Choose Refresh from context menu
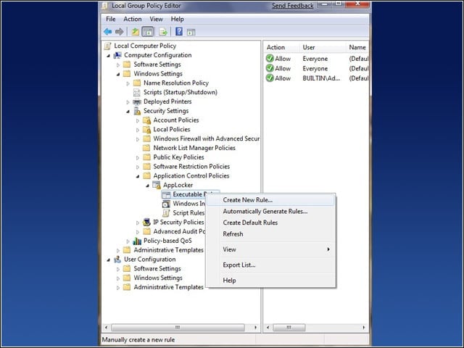The height and width of the screenshot is (348, 464). point(270,233)
